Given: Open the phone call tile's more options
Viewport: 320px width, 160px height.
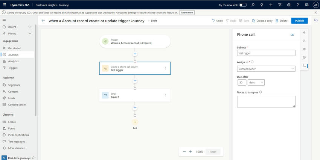Looking at the screenshot, I should [165, 68].
